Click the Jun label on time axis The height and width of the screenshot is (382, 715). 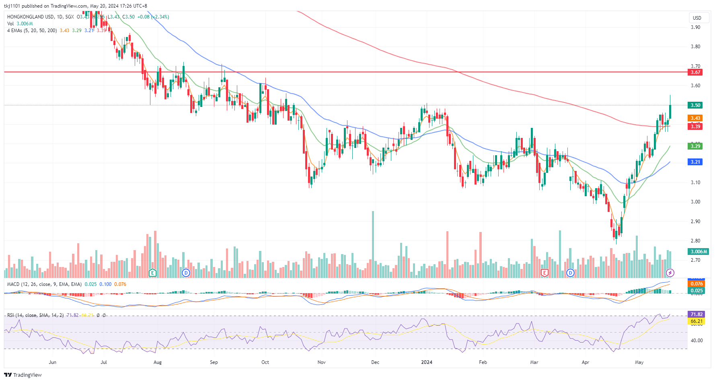coord(53,362)
